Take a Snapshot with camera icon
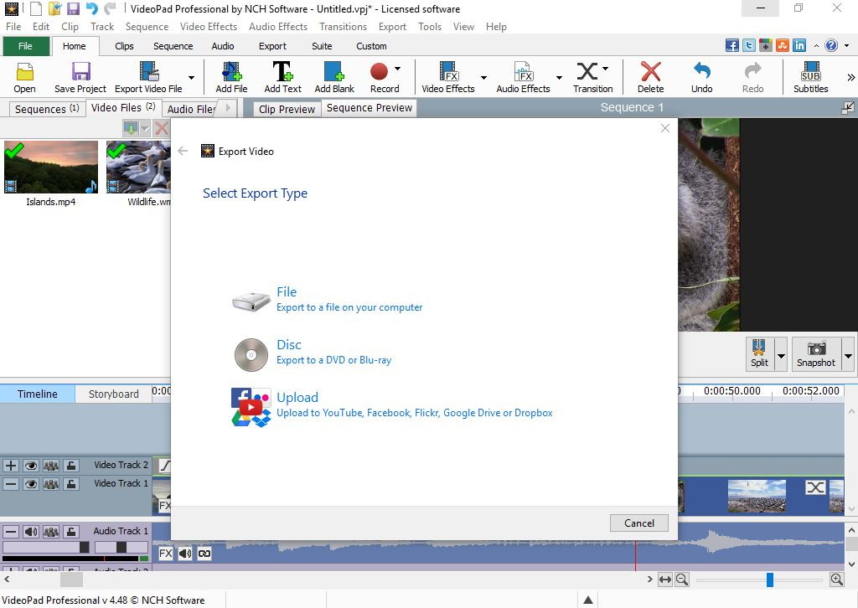 click(x=816, y=348)
